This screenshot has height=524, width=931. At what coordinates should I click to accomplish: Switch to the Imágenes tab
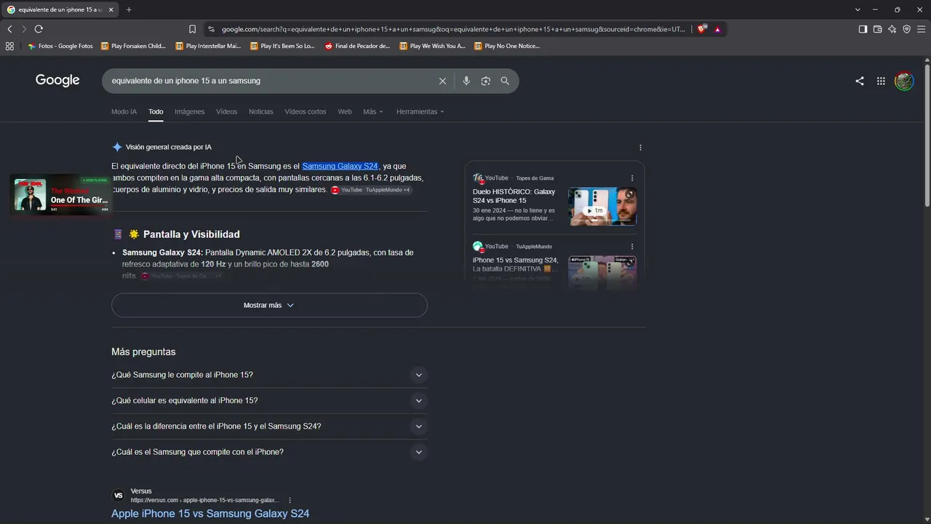point(190,111)
